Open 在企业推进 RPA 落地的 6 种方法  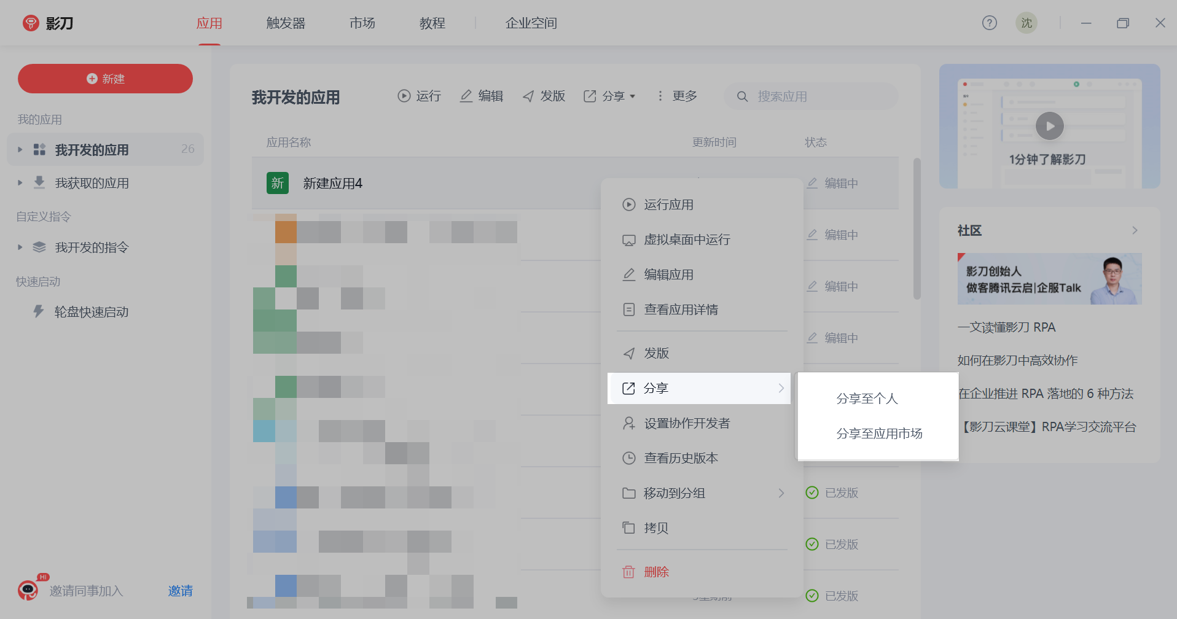[x=1046, y=394]
